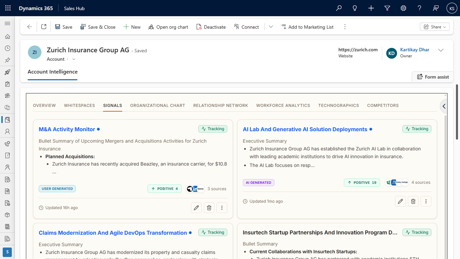Open the Organizational Chart tab
This screenshot has width=460, height=259.
157,105
